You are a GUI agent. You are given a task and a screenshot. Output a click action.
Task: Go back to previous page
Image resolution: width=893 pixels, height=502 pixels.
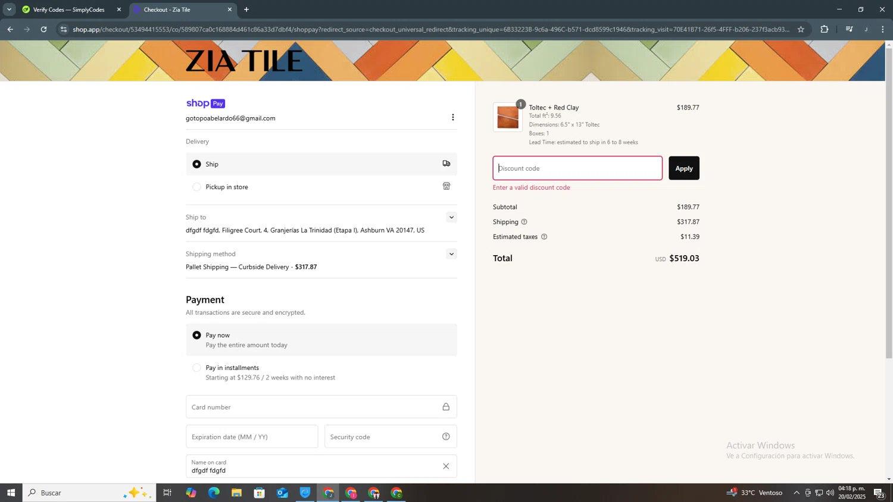10,29
